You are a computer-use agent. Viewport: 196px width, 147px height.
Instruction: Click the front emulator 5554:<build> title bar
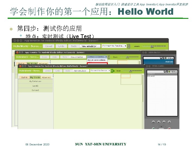tap(162, 66)
